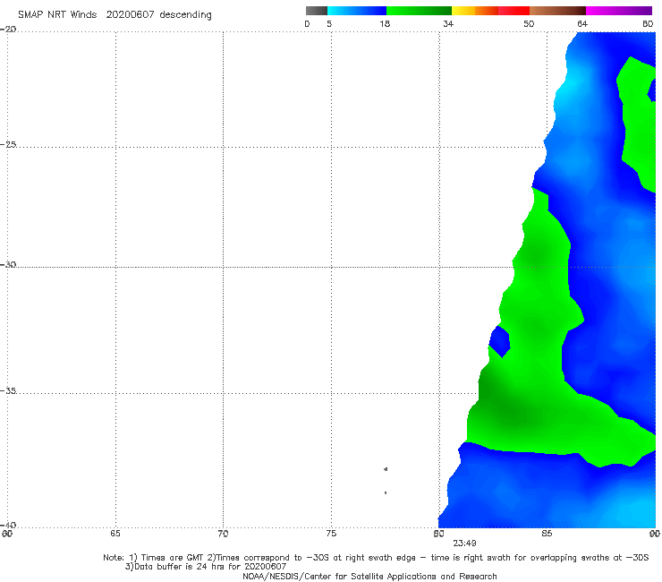Click the light cyan low-wind patch near -22 latitude
The width and height of the screenshot is (662, 582).
pyautogui.click(x=569, y=87)
